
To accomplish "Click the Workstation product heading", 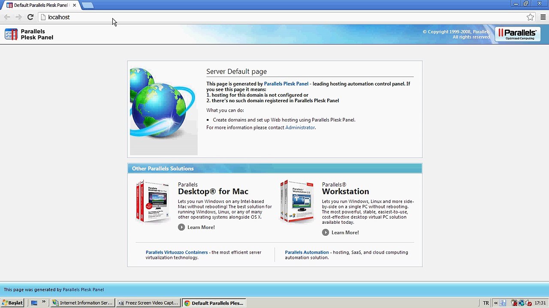I will (345, 192).
